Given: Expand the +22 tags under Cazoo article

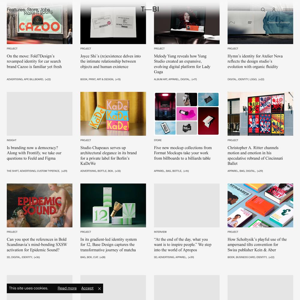Looking at the screenshot, I should (x=48, y=79).
